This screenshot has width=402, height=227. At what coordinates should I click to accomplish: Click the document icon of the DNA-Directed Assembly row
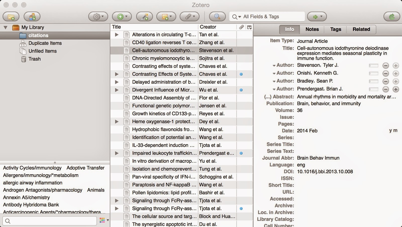point(126,98)
